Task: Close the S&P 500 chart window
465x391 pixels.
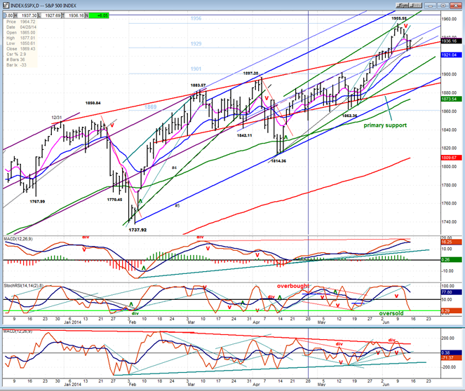Action: coord(455,6)
